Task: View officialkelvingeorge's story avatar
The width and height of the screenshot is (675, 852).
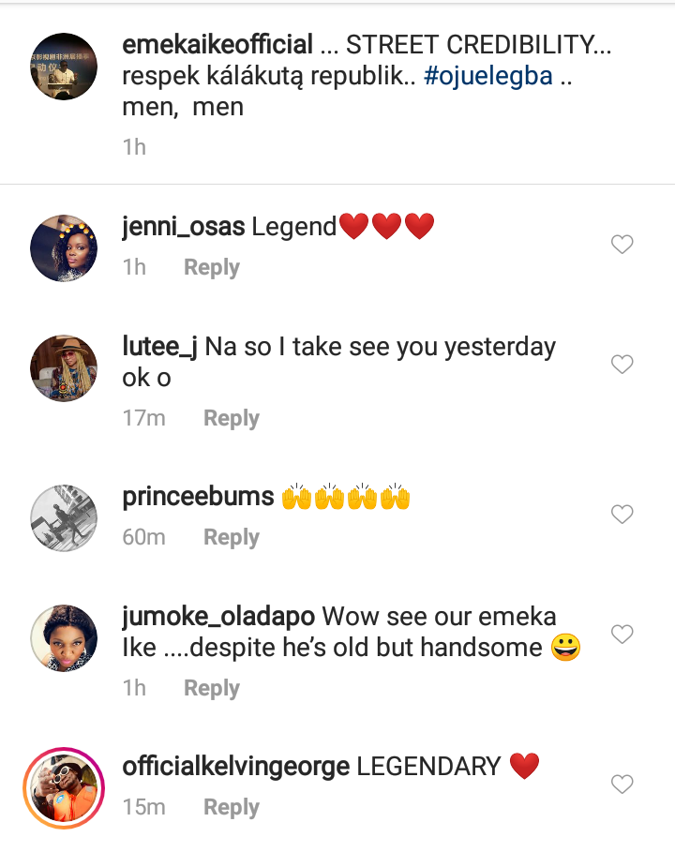Action: pyautogui.click(x=64, y=787)
